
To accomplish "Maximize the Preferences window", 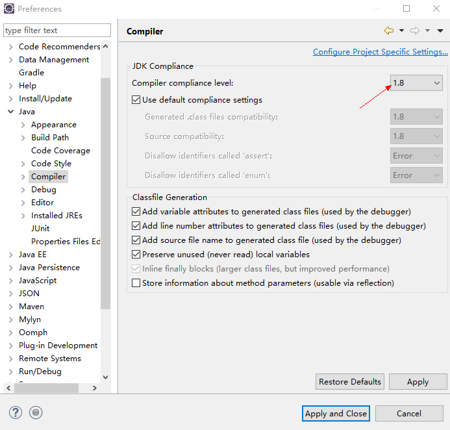I will tap(406, 8).
